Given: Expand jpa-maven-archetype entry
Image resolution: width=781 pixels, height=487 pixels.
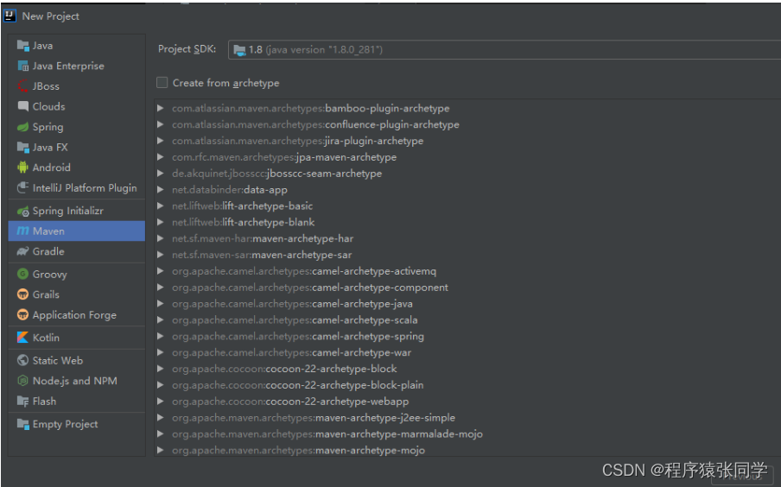Looking at the screenshot, I should click(x=161, y=157).
